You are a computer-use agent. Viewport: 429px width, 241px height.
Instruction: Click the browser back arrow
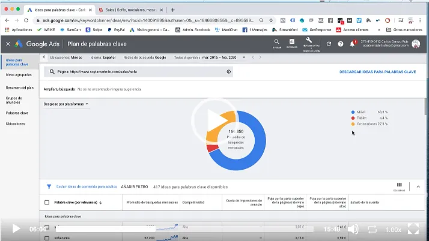click(7, 20)
